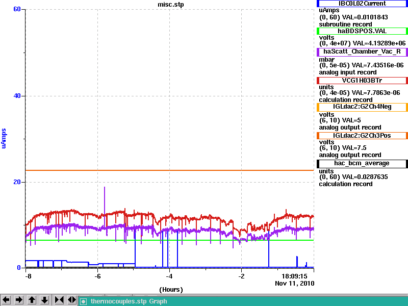Click the VAL=0.0287635 reading

click(x=365, y=177)
